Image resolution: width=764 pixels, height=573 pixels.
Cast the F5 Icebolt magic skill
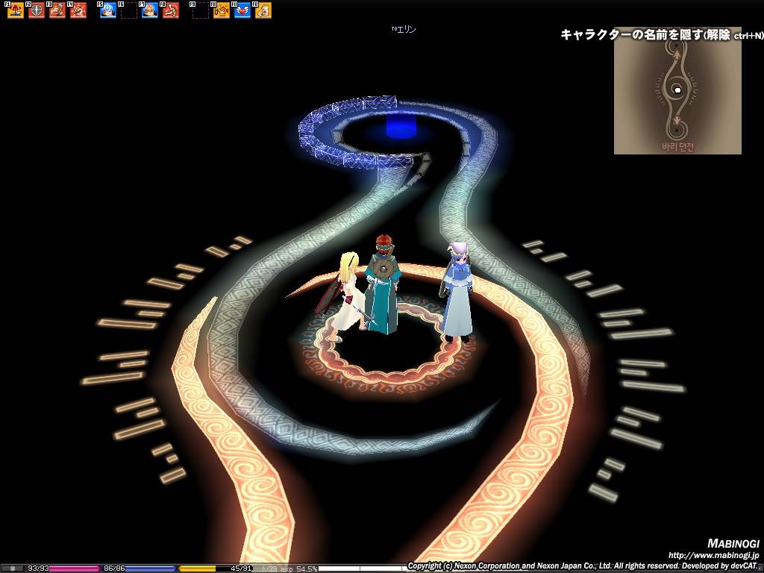tap(108, 10)
